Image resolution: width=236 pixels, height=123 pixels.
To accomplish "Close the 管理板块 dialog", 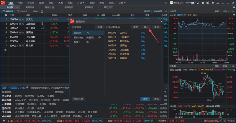I will (161, 21).
